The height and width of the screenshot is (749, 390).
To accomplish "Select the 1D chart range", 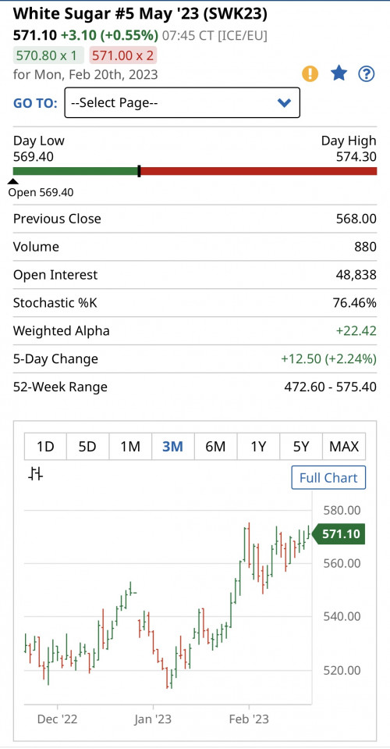I will pyautogui.click(x=45, y=447).
